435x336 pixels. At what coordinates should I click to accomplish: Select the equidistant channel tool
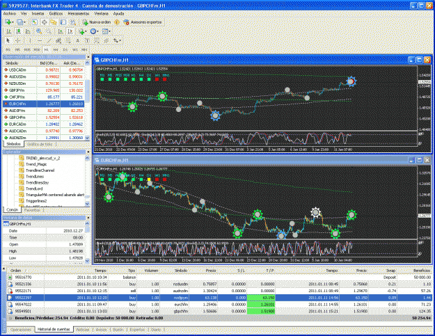58,40
